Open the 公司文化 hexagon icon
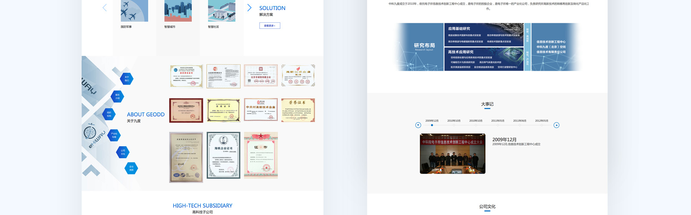The height and width of the screenshot is (215, 691). (x=123, y=152)
